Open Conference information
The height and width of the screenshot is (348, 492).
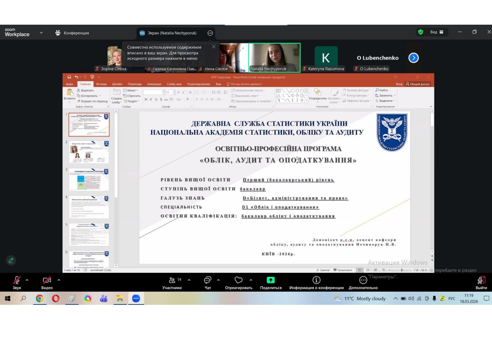pyautogui.click(x=316, y=283)
